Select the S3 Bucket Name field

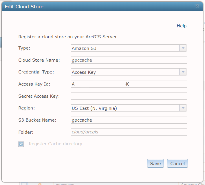(129, 120)
